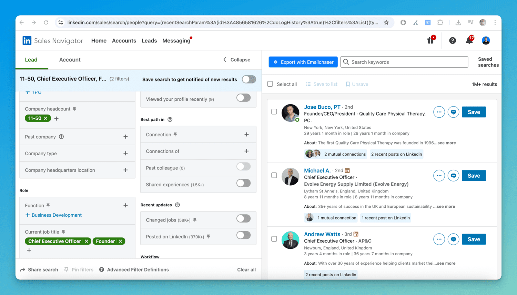This screenshot has width=517, height=295.
Task: Click the Recent updates help icon
Action: click(x=178, y=205)
